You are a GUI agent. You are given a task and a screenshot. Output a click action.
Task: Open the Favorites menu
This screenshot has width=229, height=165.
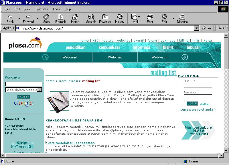pyautogui.click(x=42, y=9)
